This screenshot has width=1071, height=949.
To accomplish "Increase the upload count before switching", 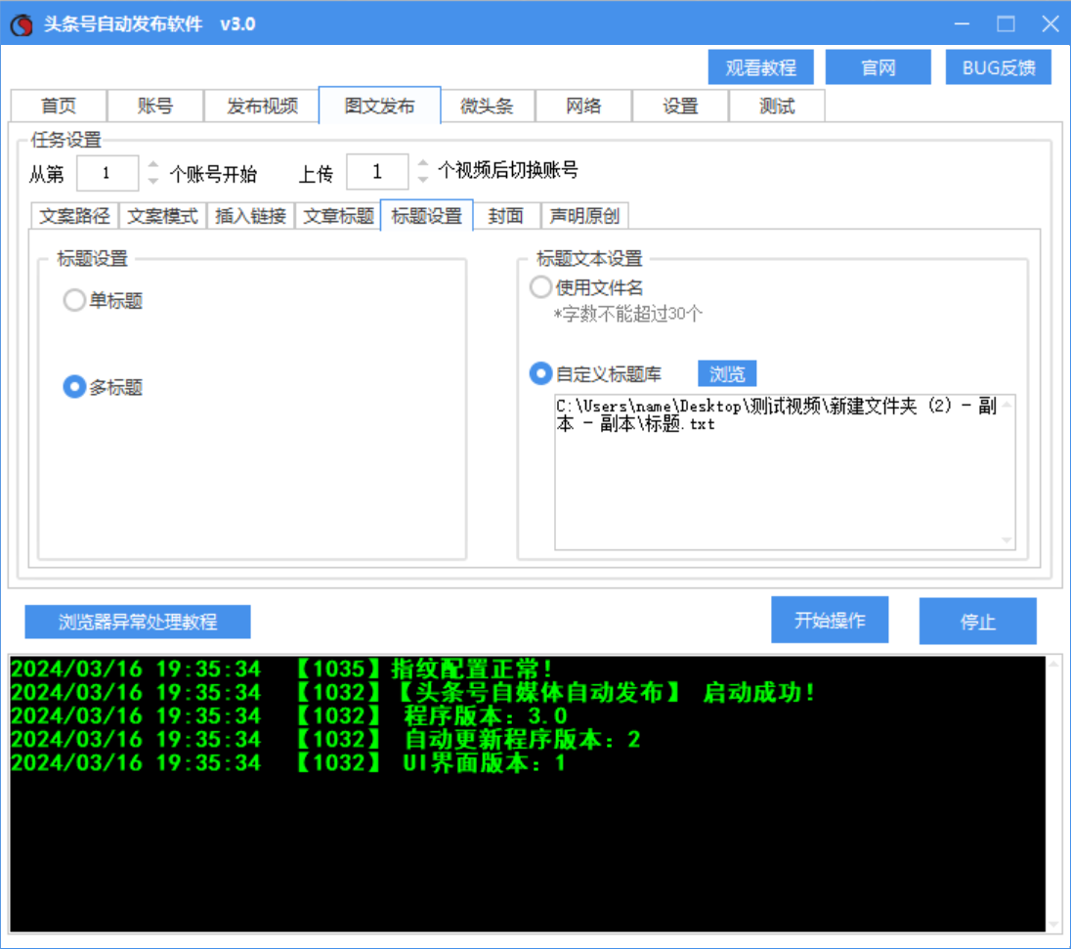I will click(423, 163).
